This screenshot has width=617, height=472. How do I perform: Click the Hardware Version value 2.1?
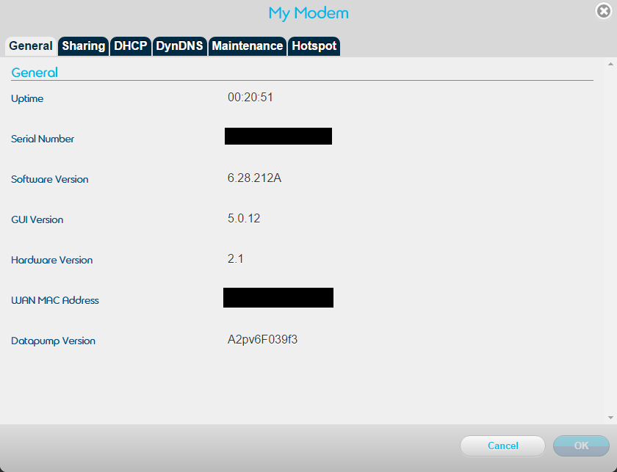click(236, 258)
